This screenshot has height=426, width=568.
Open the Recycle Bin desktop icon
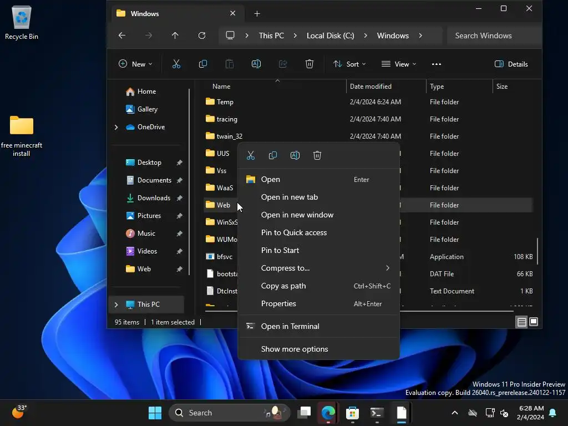[x=22, y=22]
